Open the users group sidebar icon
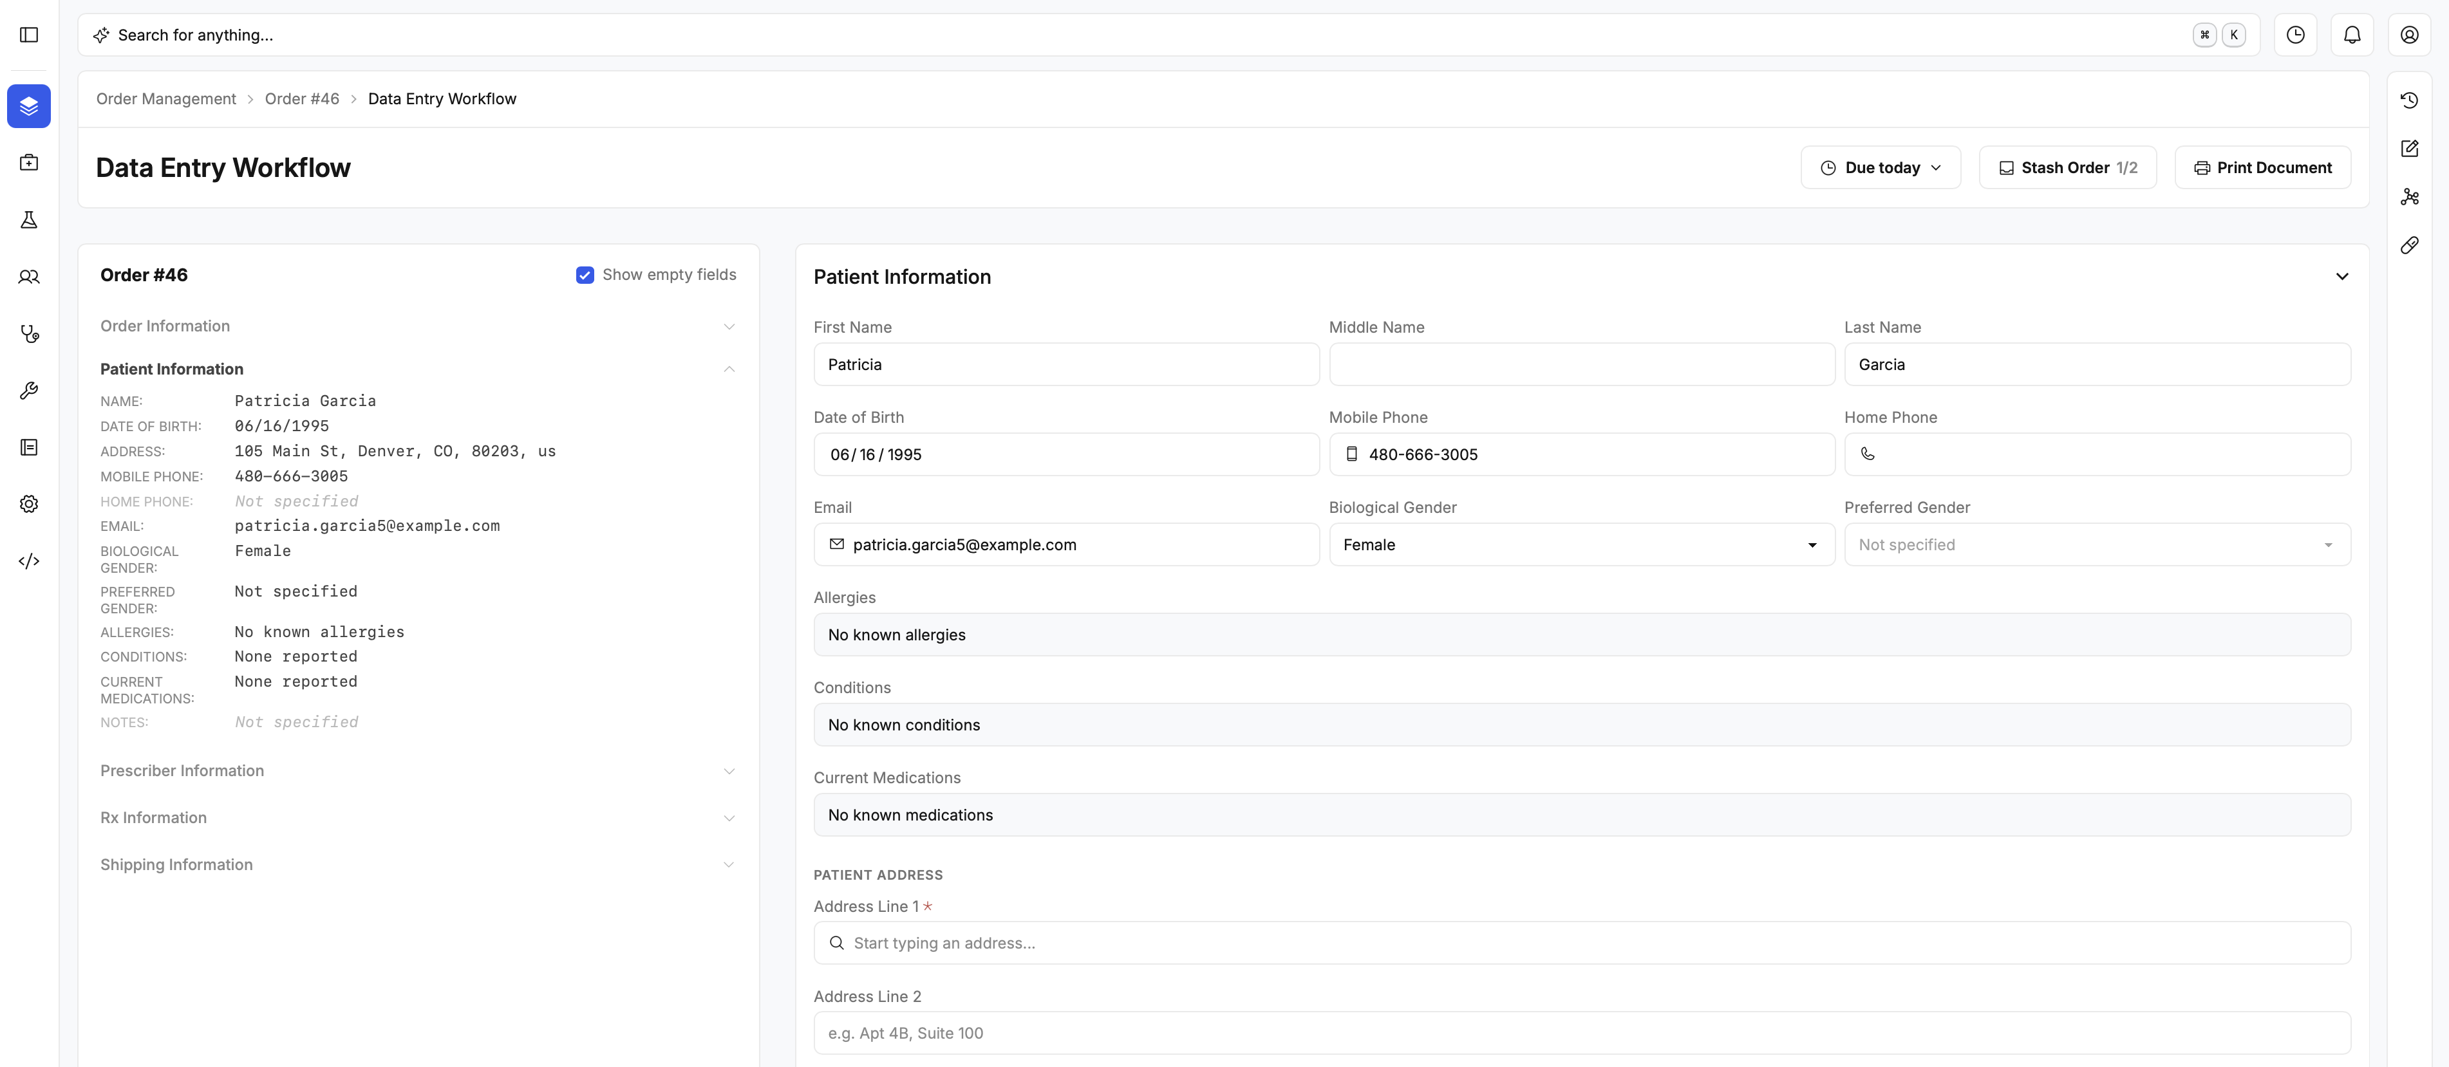The height and width of the screenshot is (1067, 2449). pyautogui.click(x=28, y=277)
